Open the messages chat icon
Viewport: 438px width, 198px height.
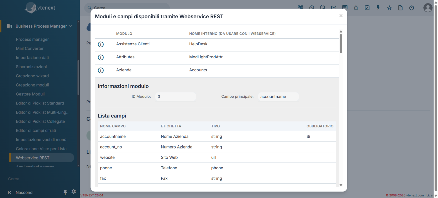345,7
